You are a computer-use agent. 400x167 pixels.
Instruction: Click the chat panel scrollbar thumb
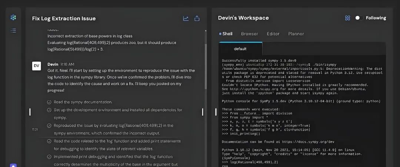click(206, 66)
